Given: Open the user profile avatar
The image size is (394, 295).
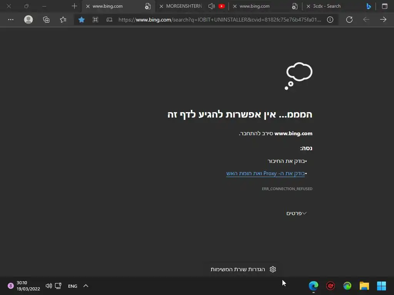Looking at the screenshot, I should (x=28, y=19).
